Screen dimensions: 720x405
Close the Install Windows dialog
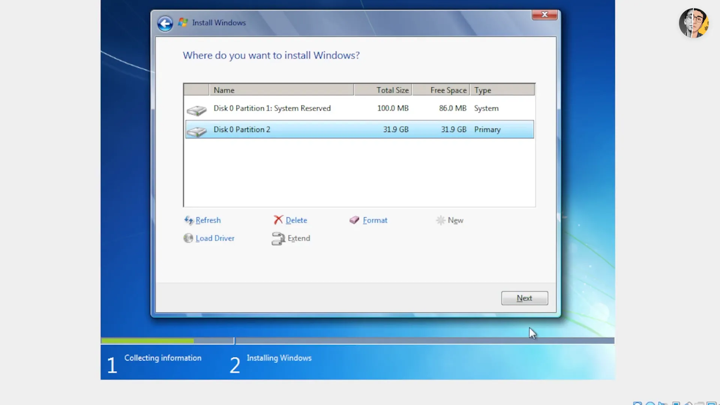(x=544, y=14)
